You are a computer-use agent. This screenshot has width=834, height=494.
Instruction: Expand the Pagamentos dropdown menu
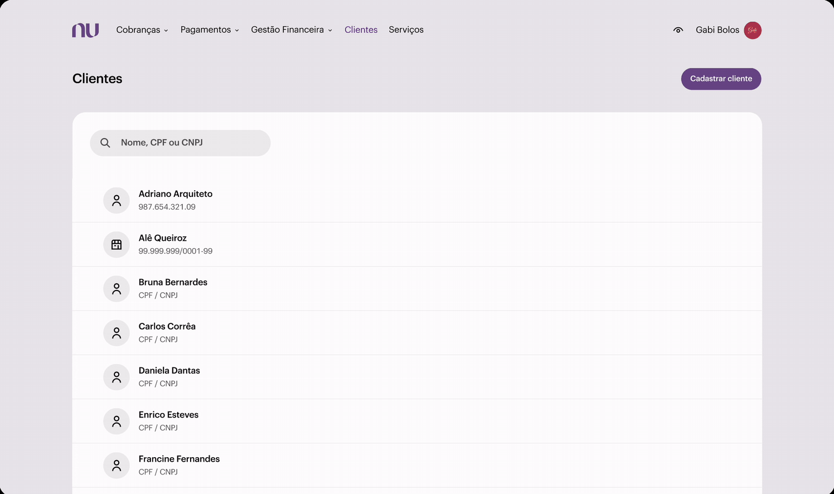click(210, 30)
